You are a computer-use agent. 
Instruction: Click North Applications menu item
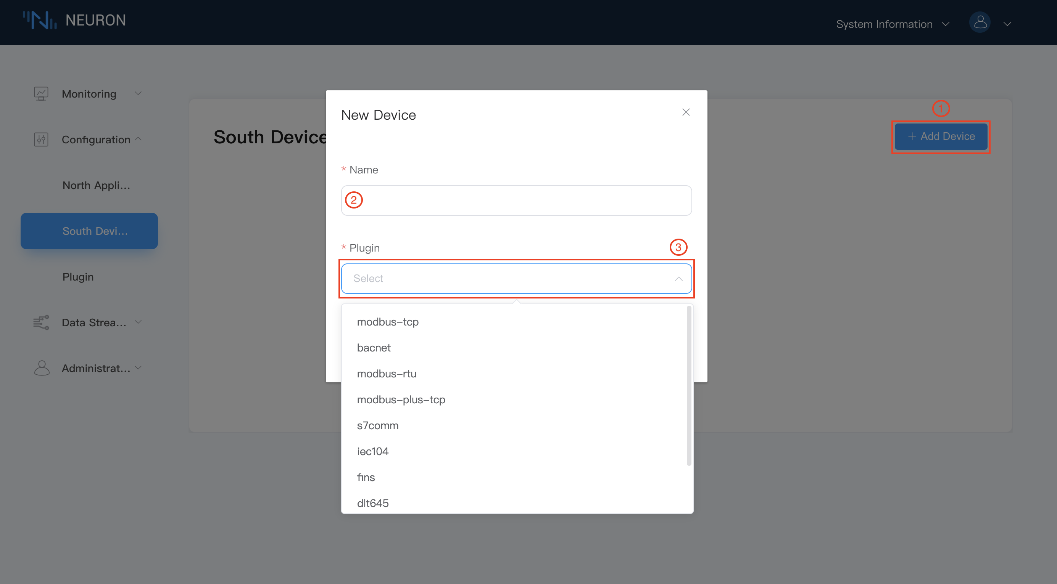[x=96, y=185]
